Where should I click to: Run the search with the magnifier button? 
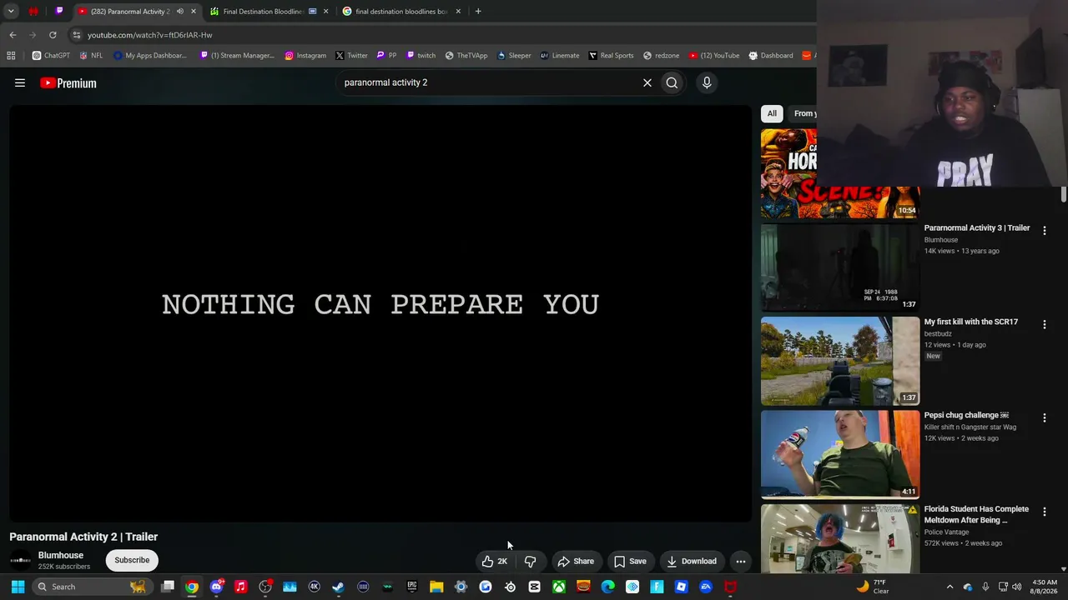(672, 82)
